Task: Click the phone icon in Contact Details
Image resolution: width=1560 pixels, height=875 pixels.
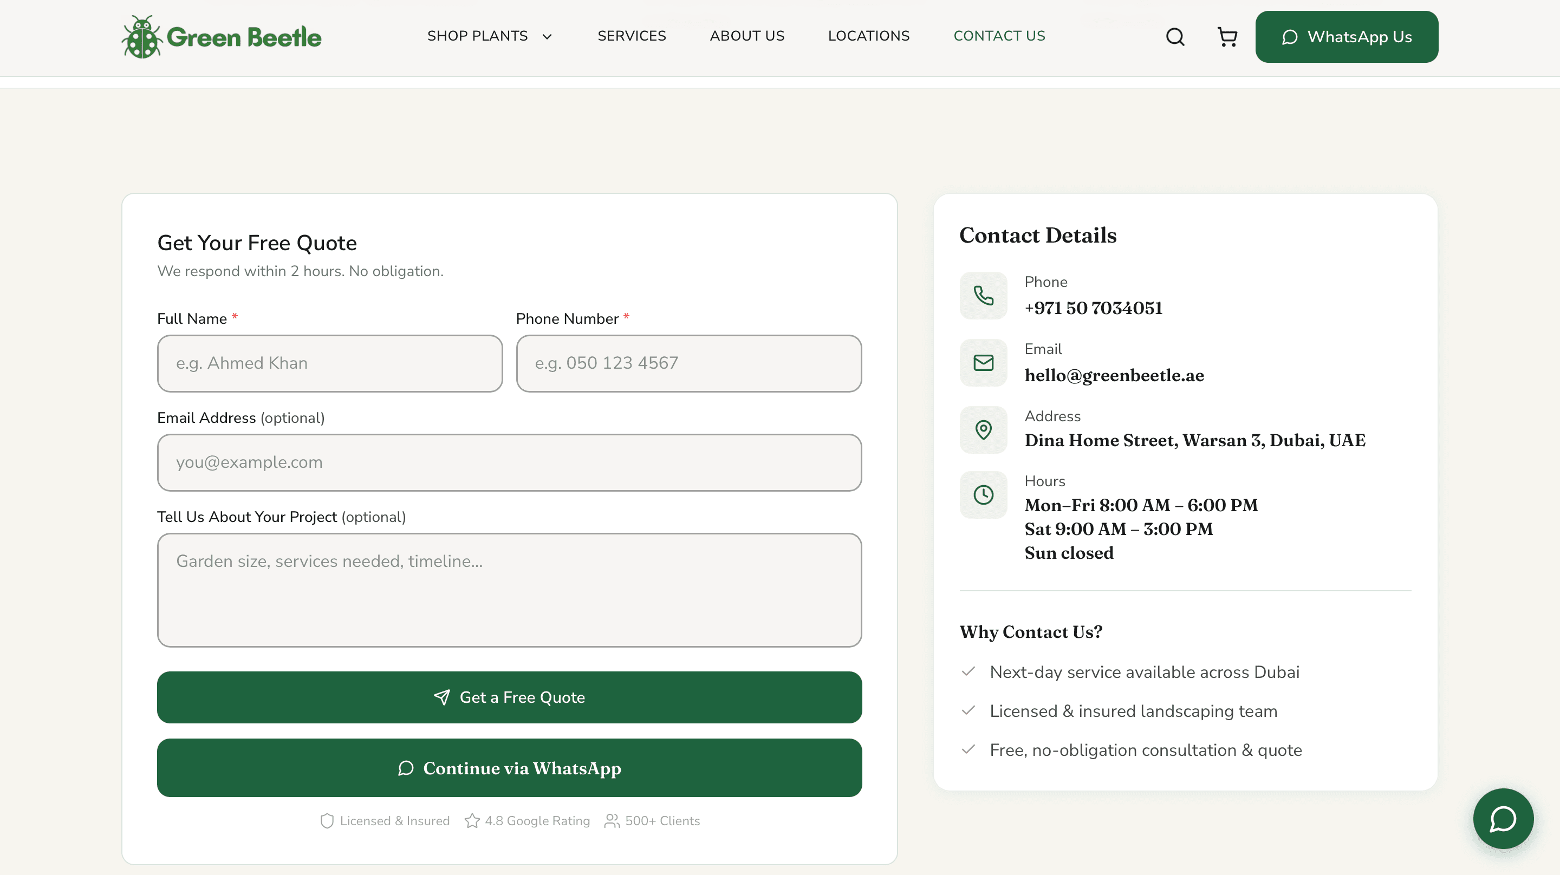Action: [983, 296]
